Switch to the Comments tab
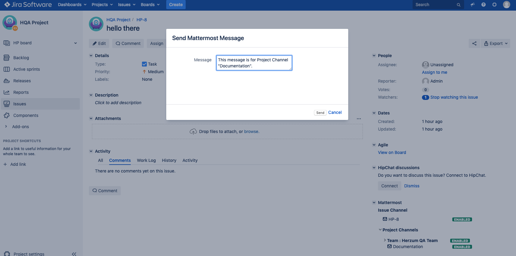516x256 pixels. [x=120, y=160]
